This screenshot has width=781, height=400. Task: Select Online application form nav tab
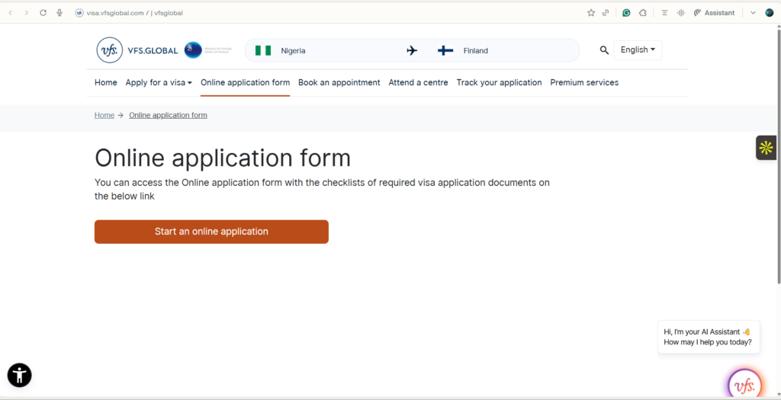[245, 82]
